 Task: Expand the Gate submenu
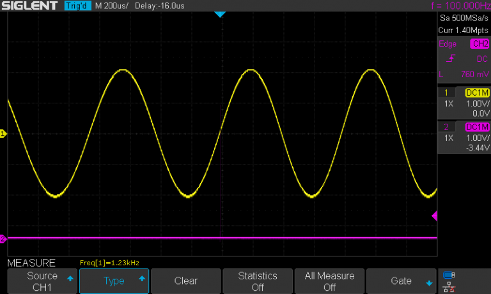click(x=401, y=281)
